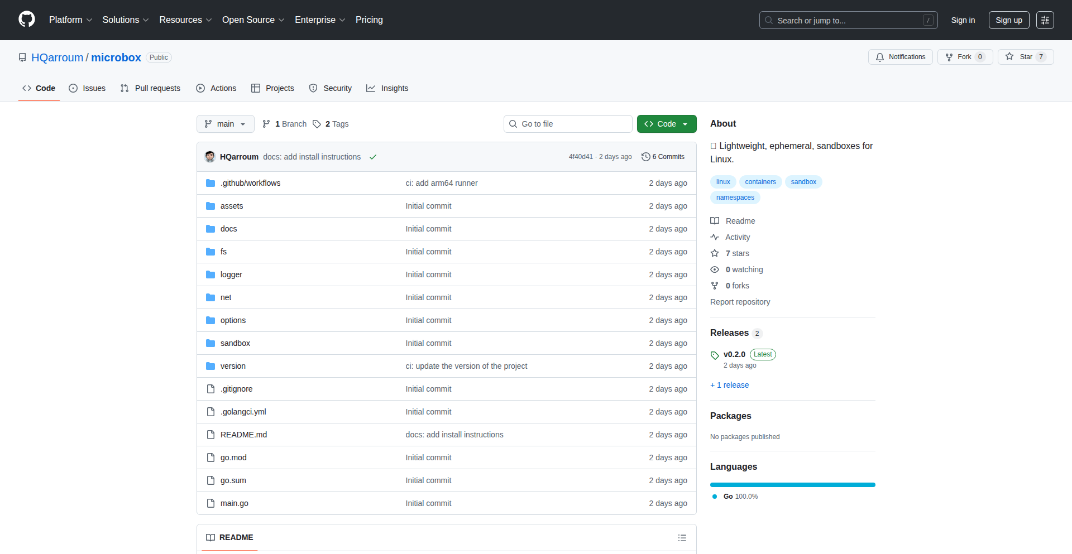The width and height of the screenshot is (1072, 554).
Task: Star the microbox repository
Action: tap(1025, 57)
